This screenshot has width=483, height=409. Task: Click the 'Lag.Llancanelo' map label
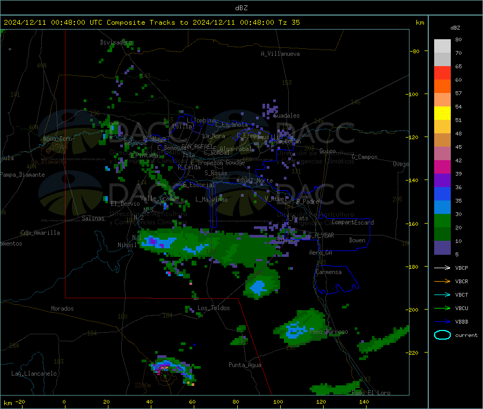point(34,374)
